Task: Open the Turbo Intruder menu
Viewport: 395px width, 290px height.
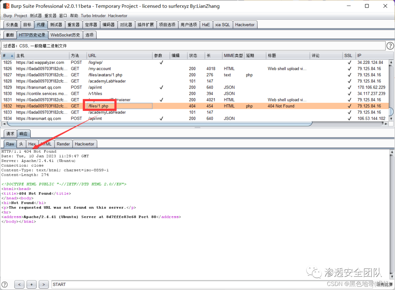Action: click(x=93, y=16)
